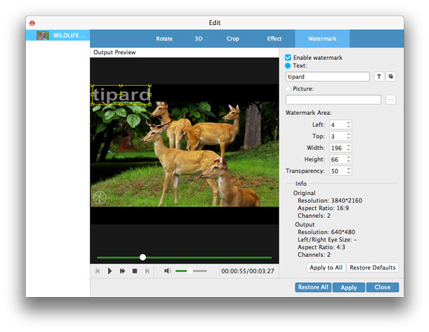This screenshot has width=429, height=332.
Task: Click the Restore Defaults button
Action: 373,268
